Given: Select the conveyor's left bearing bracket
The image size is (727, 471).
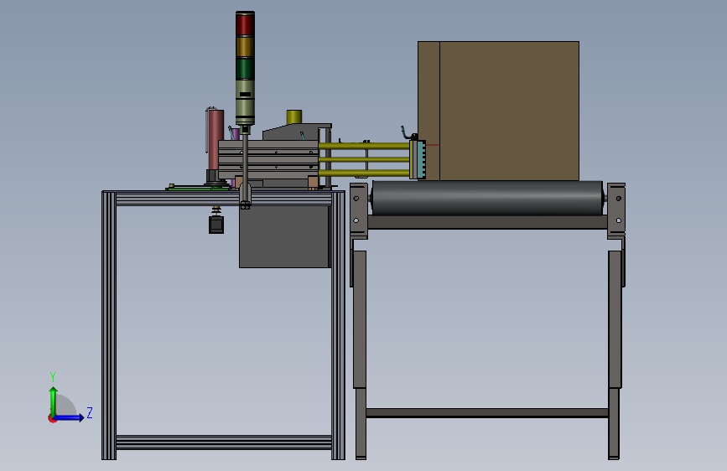Looking at the screenshot, I should point(358,211).
